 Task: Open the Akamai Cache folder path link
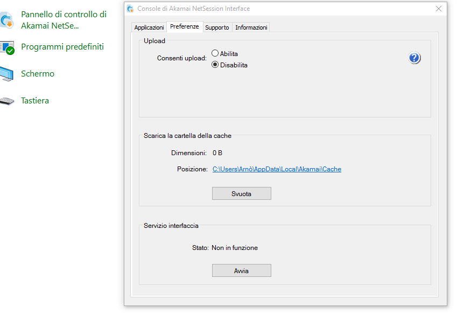(277, 169)
